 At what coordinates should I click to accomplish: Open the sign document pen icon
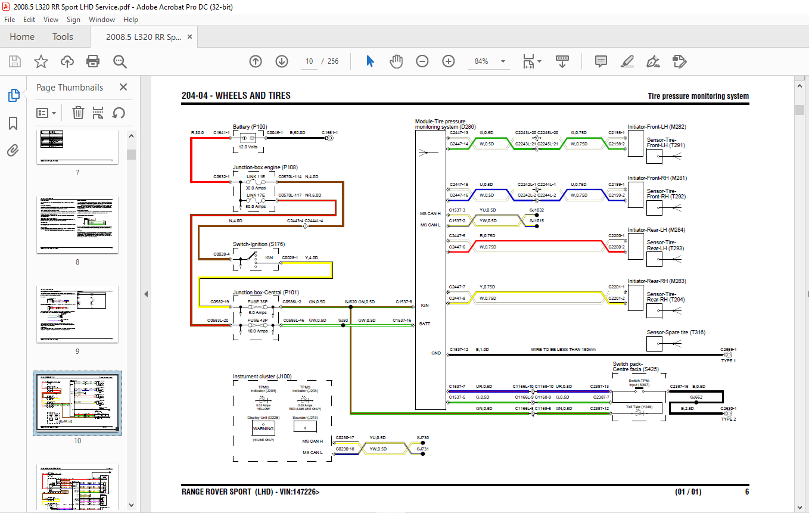click(x=653, y=61)
